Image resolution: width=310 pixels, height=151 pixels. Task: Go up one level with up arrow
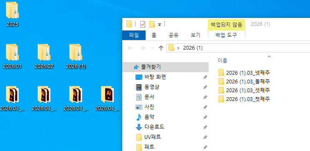161,48
